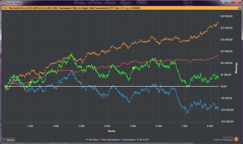Click the $25 000,00 axis value
Viewport: 243px width, 144px height.
pos(226,28)
